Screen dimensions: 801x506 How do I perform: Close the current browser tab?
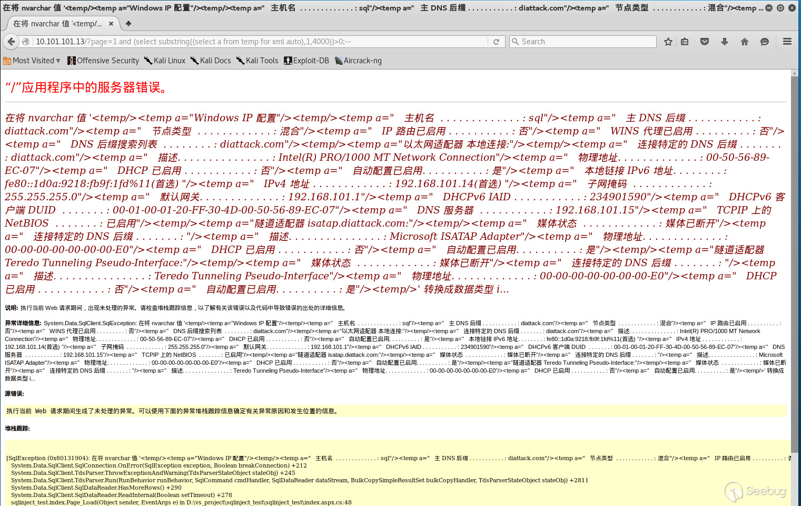111,24
